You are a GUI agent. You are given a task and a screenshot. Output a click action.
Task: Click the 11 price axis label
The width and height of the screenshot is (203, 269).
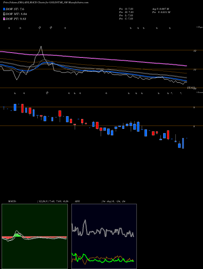(x=194, y=70)
